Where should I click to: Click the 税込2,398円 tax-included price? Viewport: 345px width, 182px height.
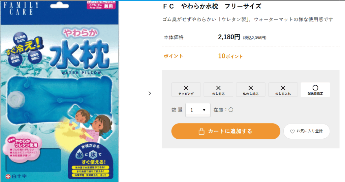coord(254,38)
